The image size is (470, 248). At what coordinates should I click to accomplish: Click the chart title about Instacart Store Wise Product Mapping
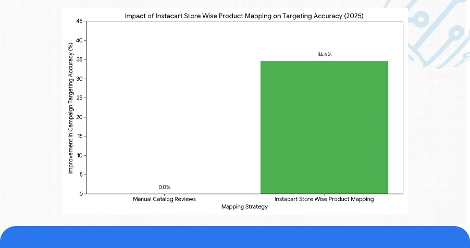click(244, 16)
